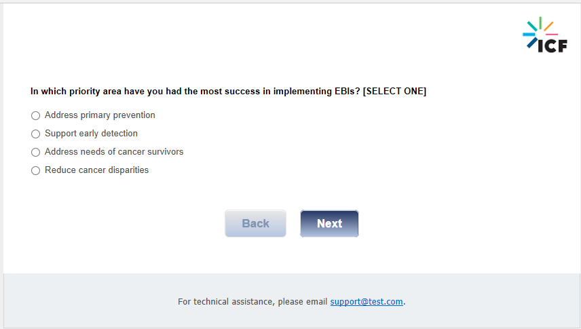Click the 'Address primary prevention' label text
The width and height of the screenshot is (581, 329).
[100, 115]
